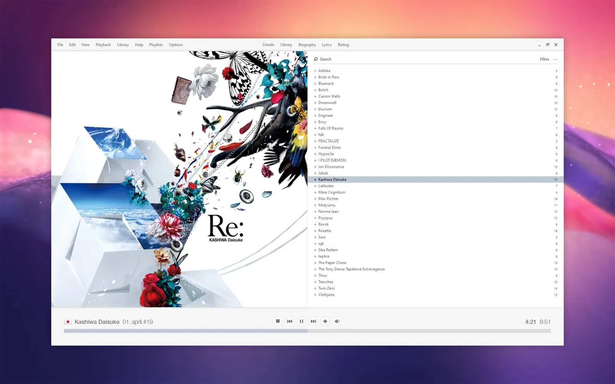Skip to the previous track

point(289,321)
